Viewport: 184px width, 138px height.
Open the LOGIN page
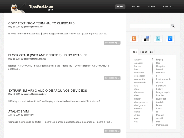coord(152,7)
